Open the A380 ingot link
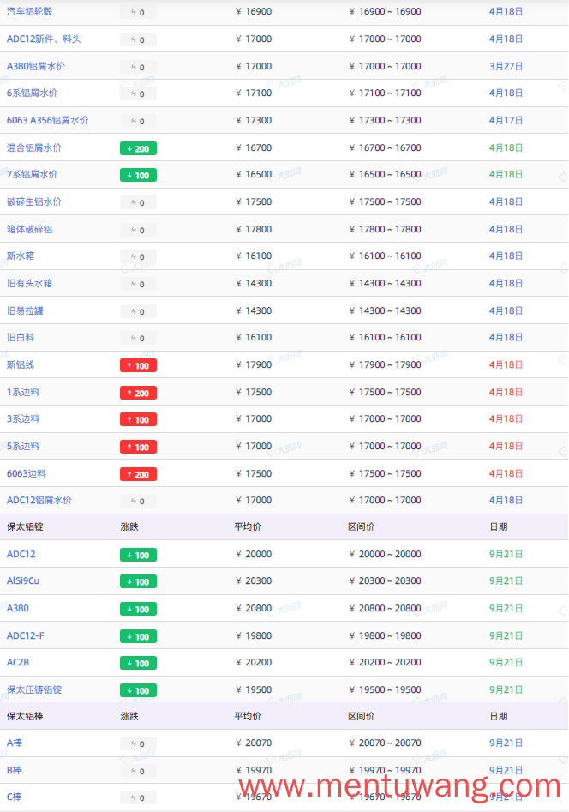Viewport: 569px width, 812px height. [x=18, y=608]
